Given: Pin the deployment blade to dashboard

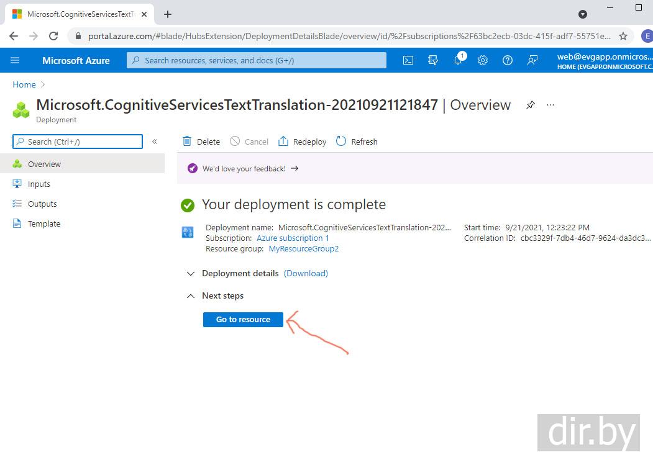Looking at the screenshot, I should pyautogui.click(x=530, y=105).
